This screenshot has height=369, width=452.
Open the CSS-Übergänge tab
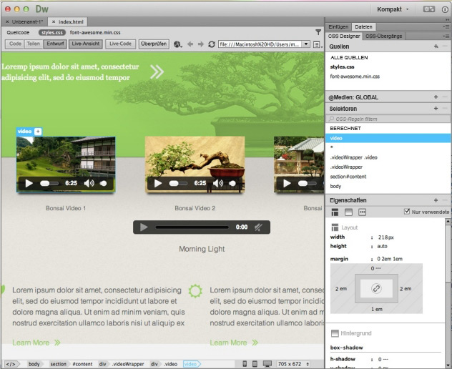pyautogui.click(x=383, y=36)
